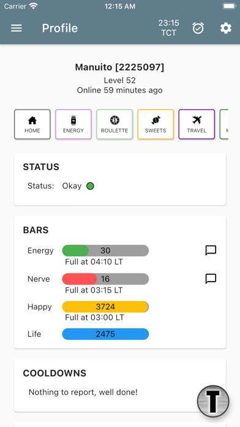Open the settings gear icon
The image size is (240, 427).
(x=226, y=28)
